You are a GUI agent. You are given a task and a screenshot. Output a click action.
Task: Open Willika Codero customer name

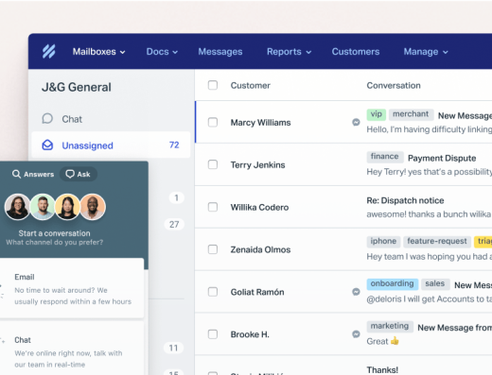click(x=259, y=207)
